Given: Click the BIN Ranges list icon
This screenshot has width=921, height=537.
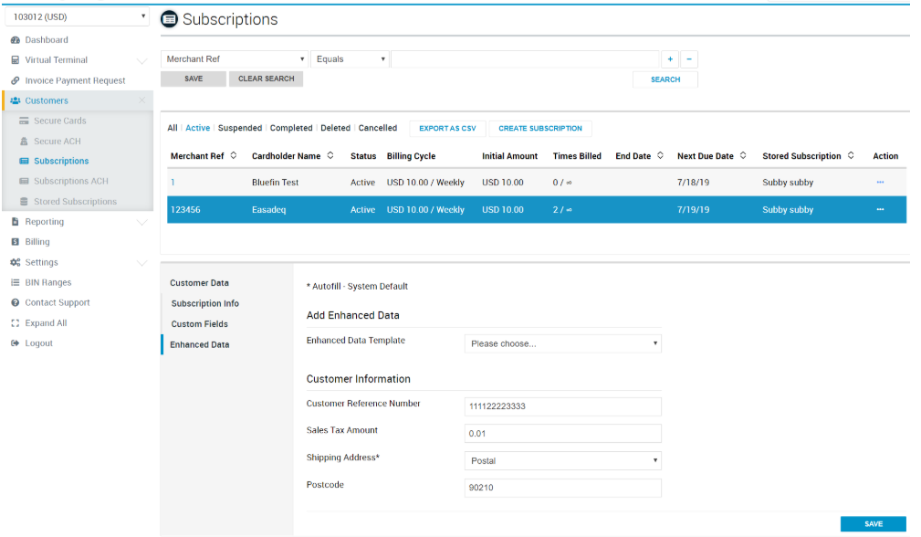Looking at the screenshot, I should (16, 283).
